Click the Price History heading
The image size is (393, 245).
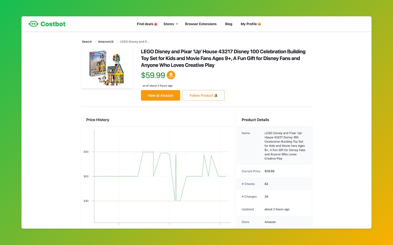coord(98,120)
